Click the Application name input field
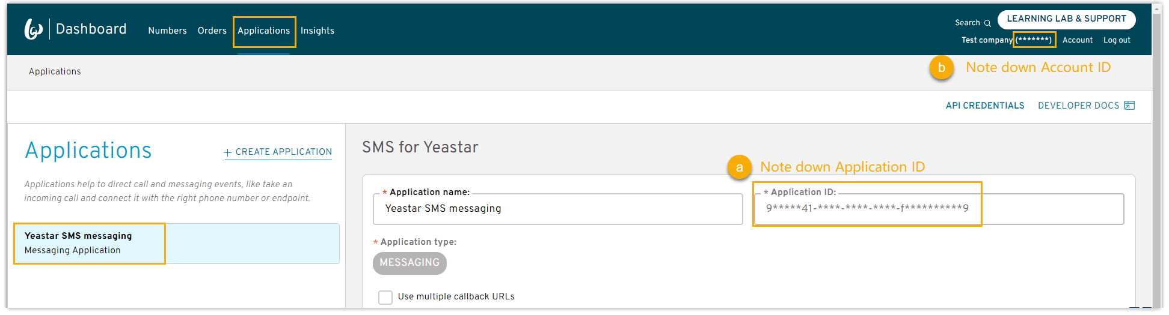1169x315 pixels. click(x=557, y=209)
